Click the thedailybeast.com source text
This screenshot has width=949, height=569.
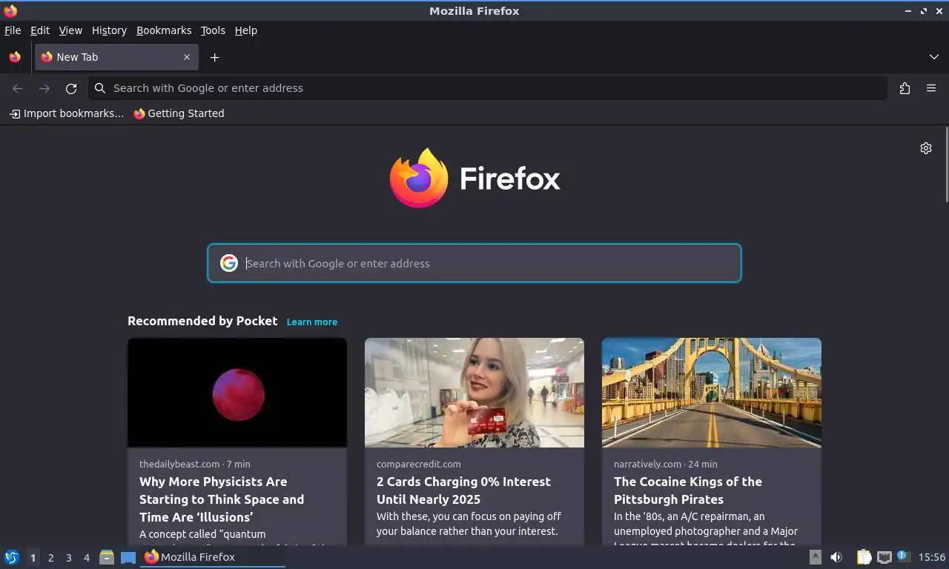[179, 464]
